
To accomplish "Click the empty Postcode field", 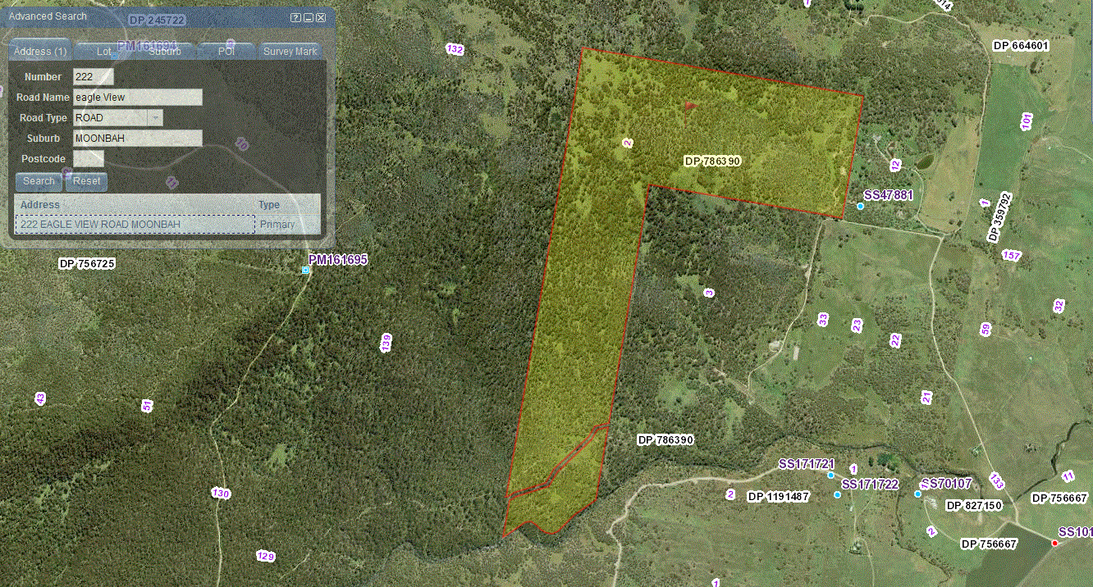I will [x=89, y=159].
